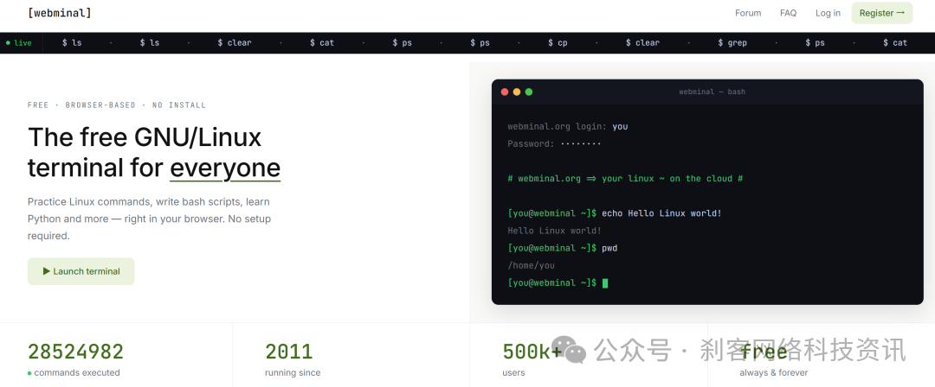
Task: Click the 'echo Hello Linux world!' command line
Action: [615, 213]
